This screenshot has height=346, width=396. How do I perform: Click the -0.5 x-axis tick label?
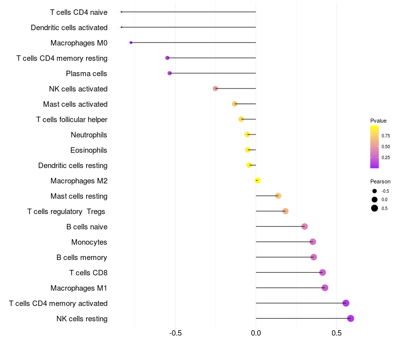[x=176, y=333]
